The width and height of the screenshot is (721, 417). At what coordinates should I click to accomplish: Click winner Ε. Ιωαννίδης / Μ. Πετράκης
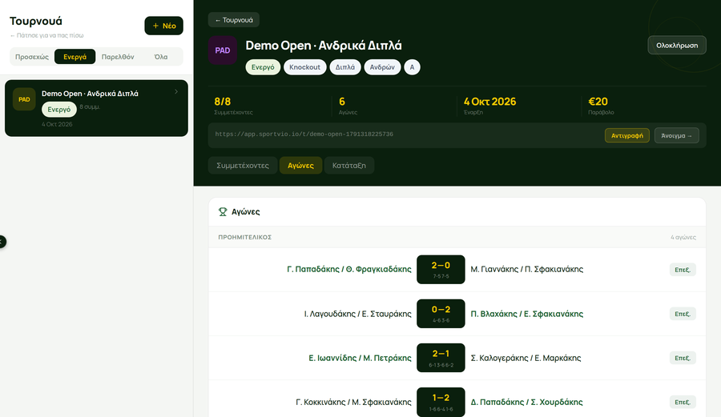pyautogui.click(x=360, y=358)
